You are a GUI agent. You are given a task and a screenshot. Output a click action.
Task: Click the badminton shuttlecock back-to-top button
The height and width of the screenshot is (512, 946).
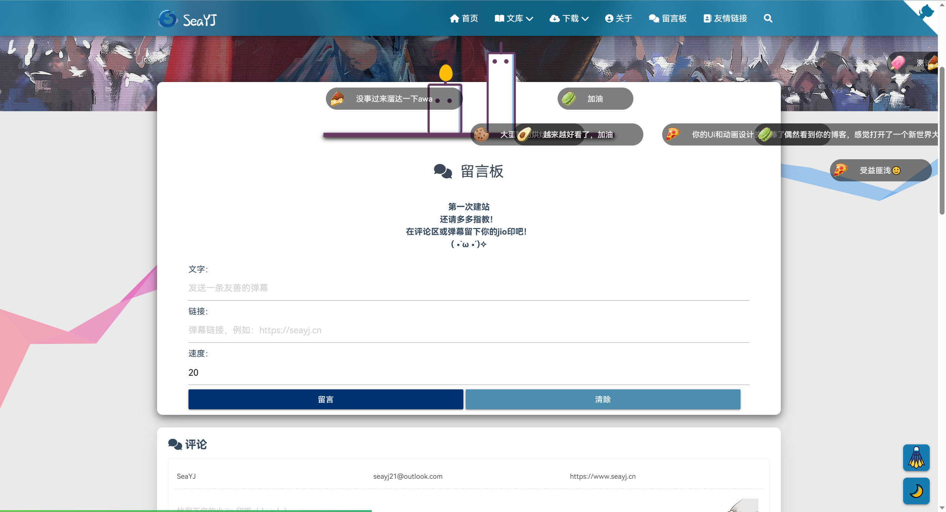[x=916, y=458]
